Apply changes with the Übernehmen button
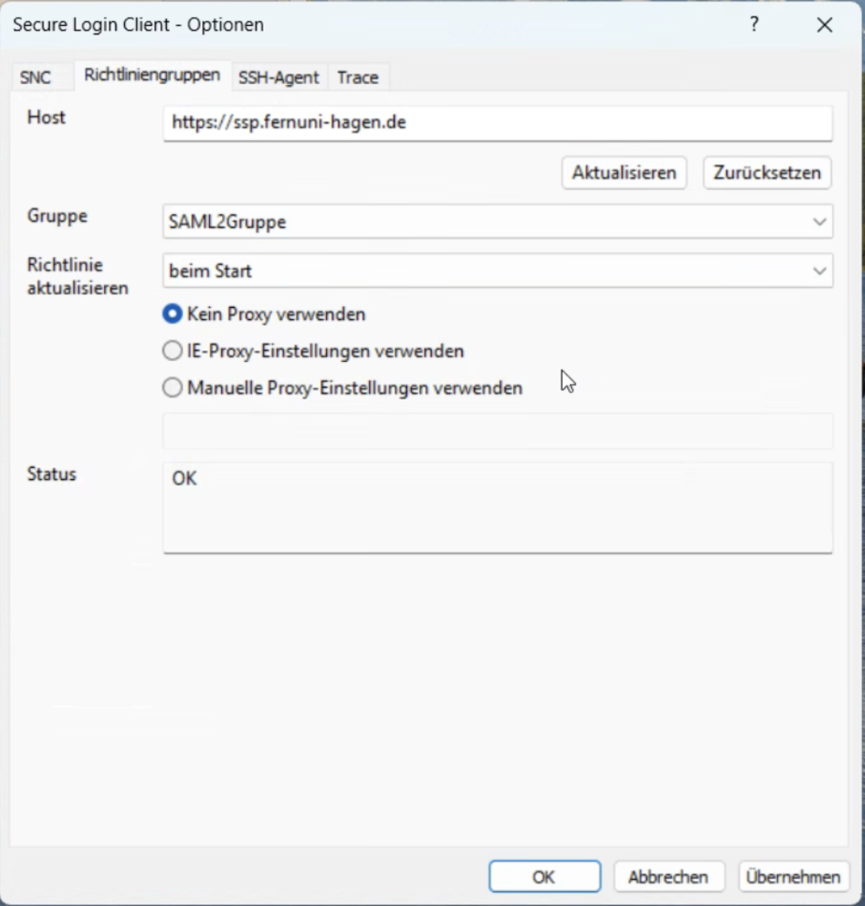The width and height of the screenshot is (865, 906). coord(793,877)
